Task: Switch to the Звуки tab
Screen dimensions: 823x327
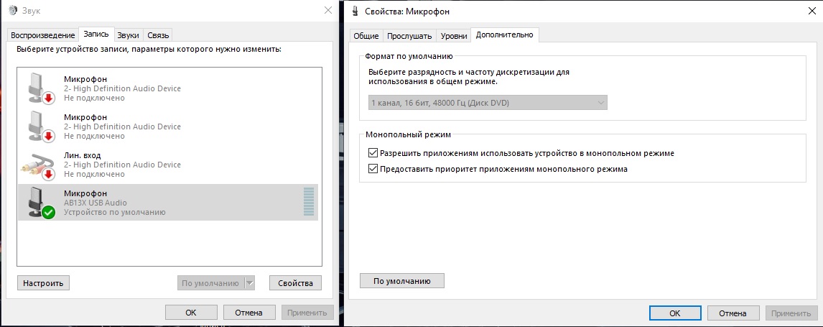Action: click(128, 35)
